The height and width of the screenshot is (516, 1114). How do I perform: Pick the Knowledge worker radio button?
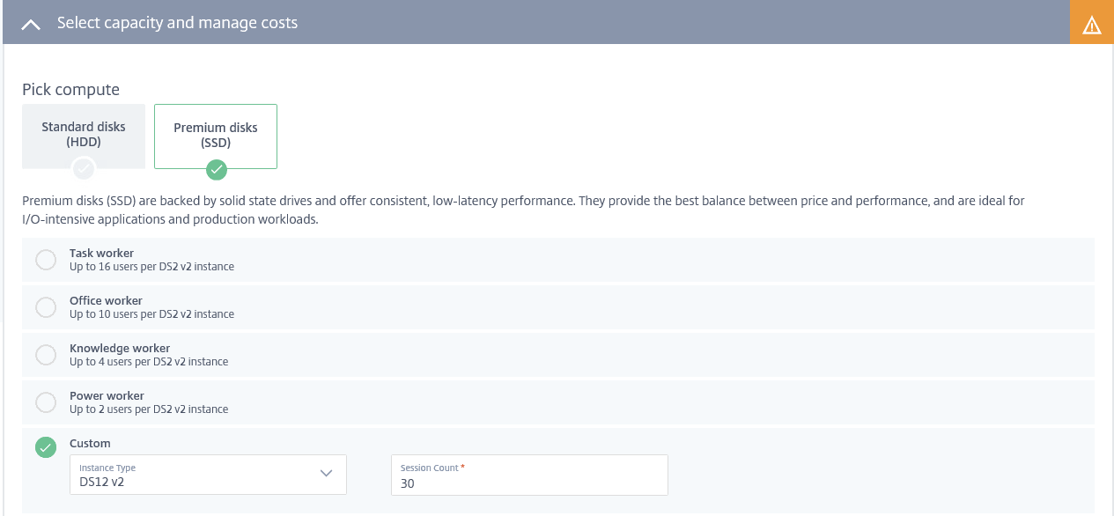point(45,355)
